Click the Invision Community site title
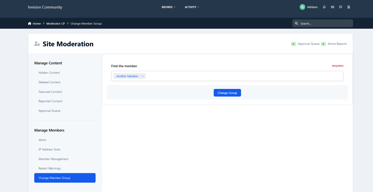Viewport: 373px width, 192px height. [x=45, y=7]
